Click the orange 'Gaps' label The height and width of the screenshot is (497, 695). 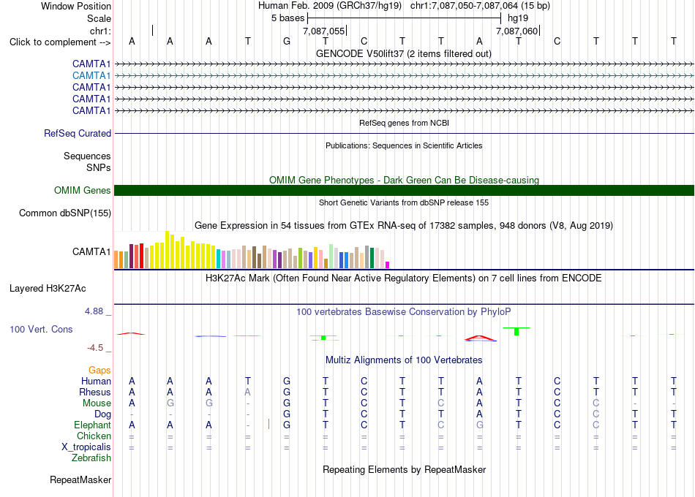click(99, 371)
